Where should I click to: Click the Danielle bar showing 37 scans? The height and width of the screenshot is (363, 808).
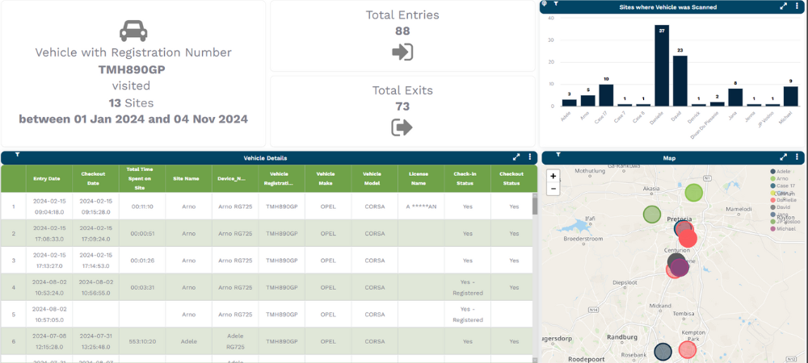662,65
